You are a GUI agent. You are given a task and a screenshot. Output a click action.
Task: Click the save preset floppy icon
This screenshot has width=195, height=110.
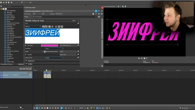point(99,17)
